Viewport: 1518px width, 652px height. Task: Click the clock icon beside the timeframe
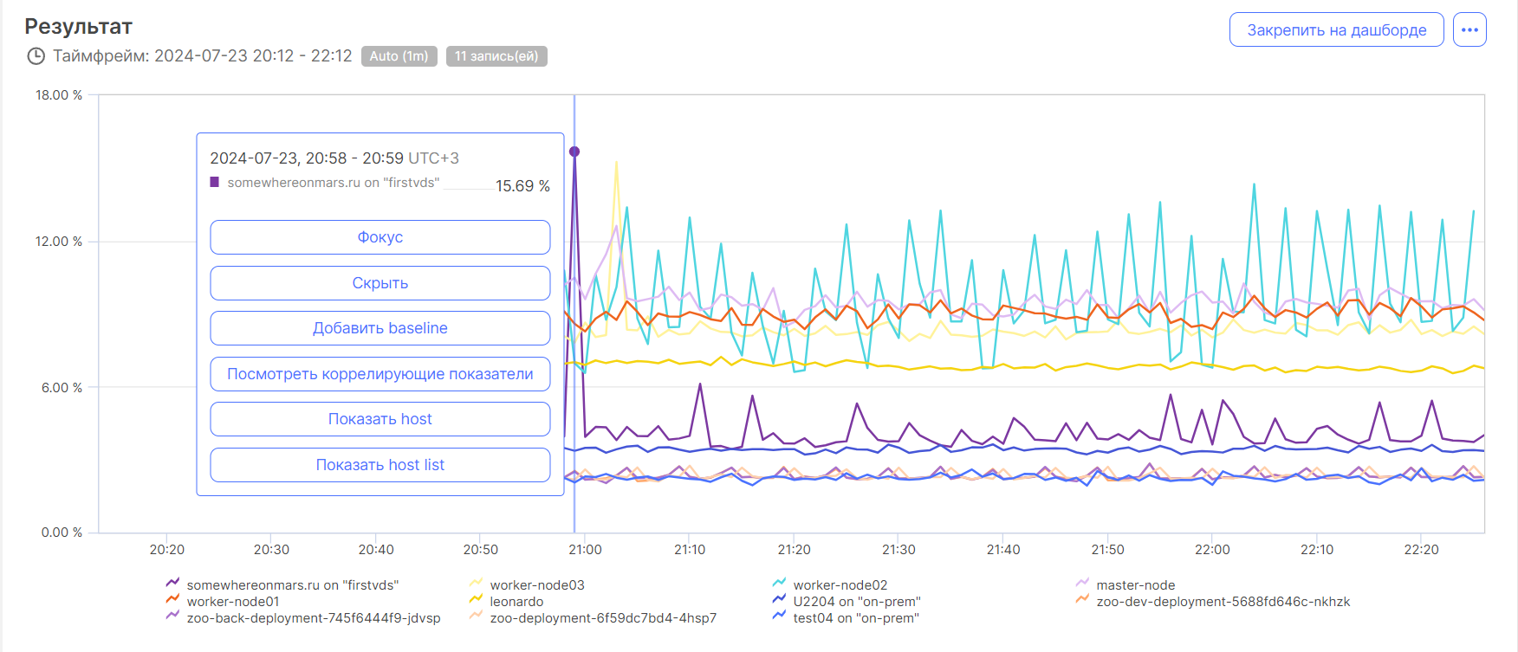click(36, 56)
